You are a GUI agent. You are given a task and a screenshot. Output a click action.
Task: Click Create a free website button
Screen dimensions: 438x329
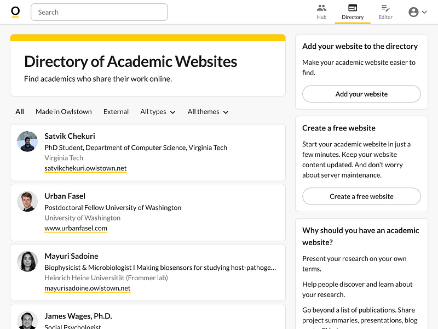(x=361, y=196)
